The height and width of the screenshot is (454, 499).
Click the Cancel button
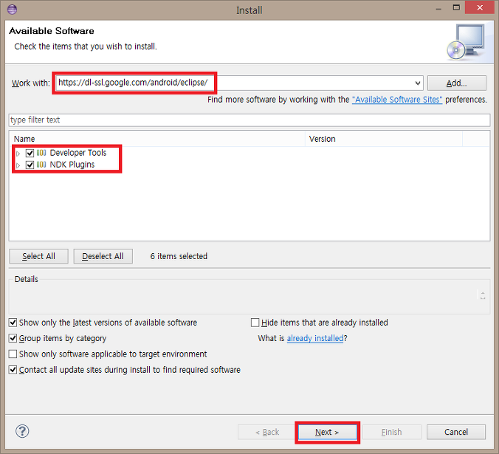[x=456, y=432]
